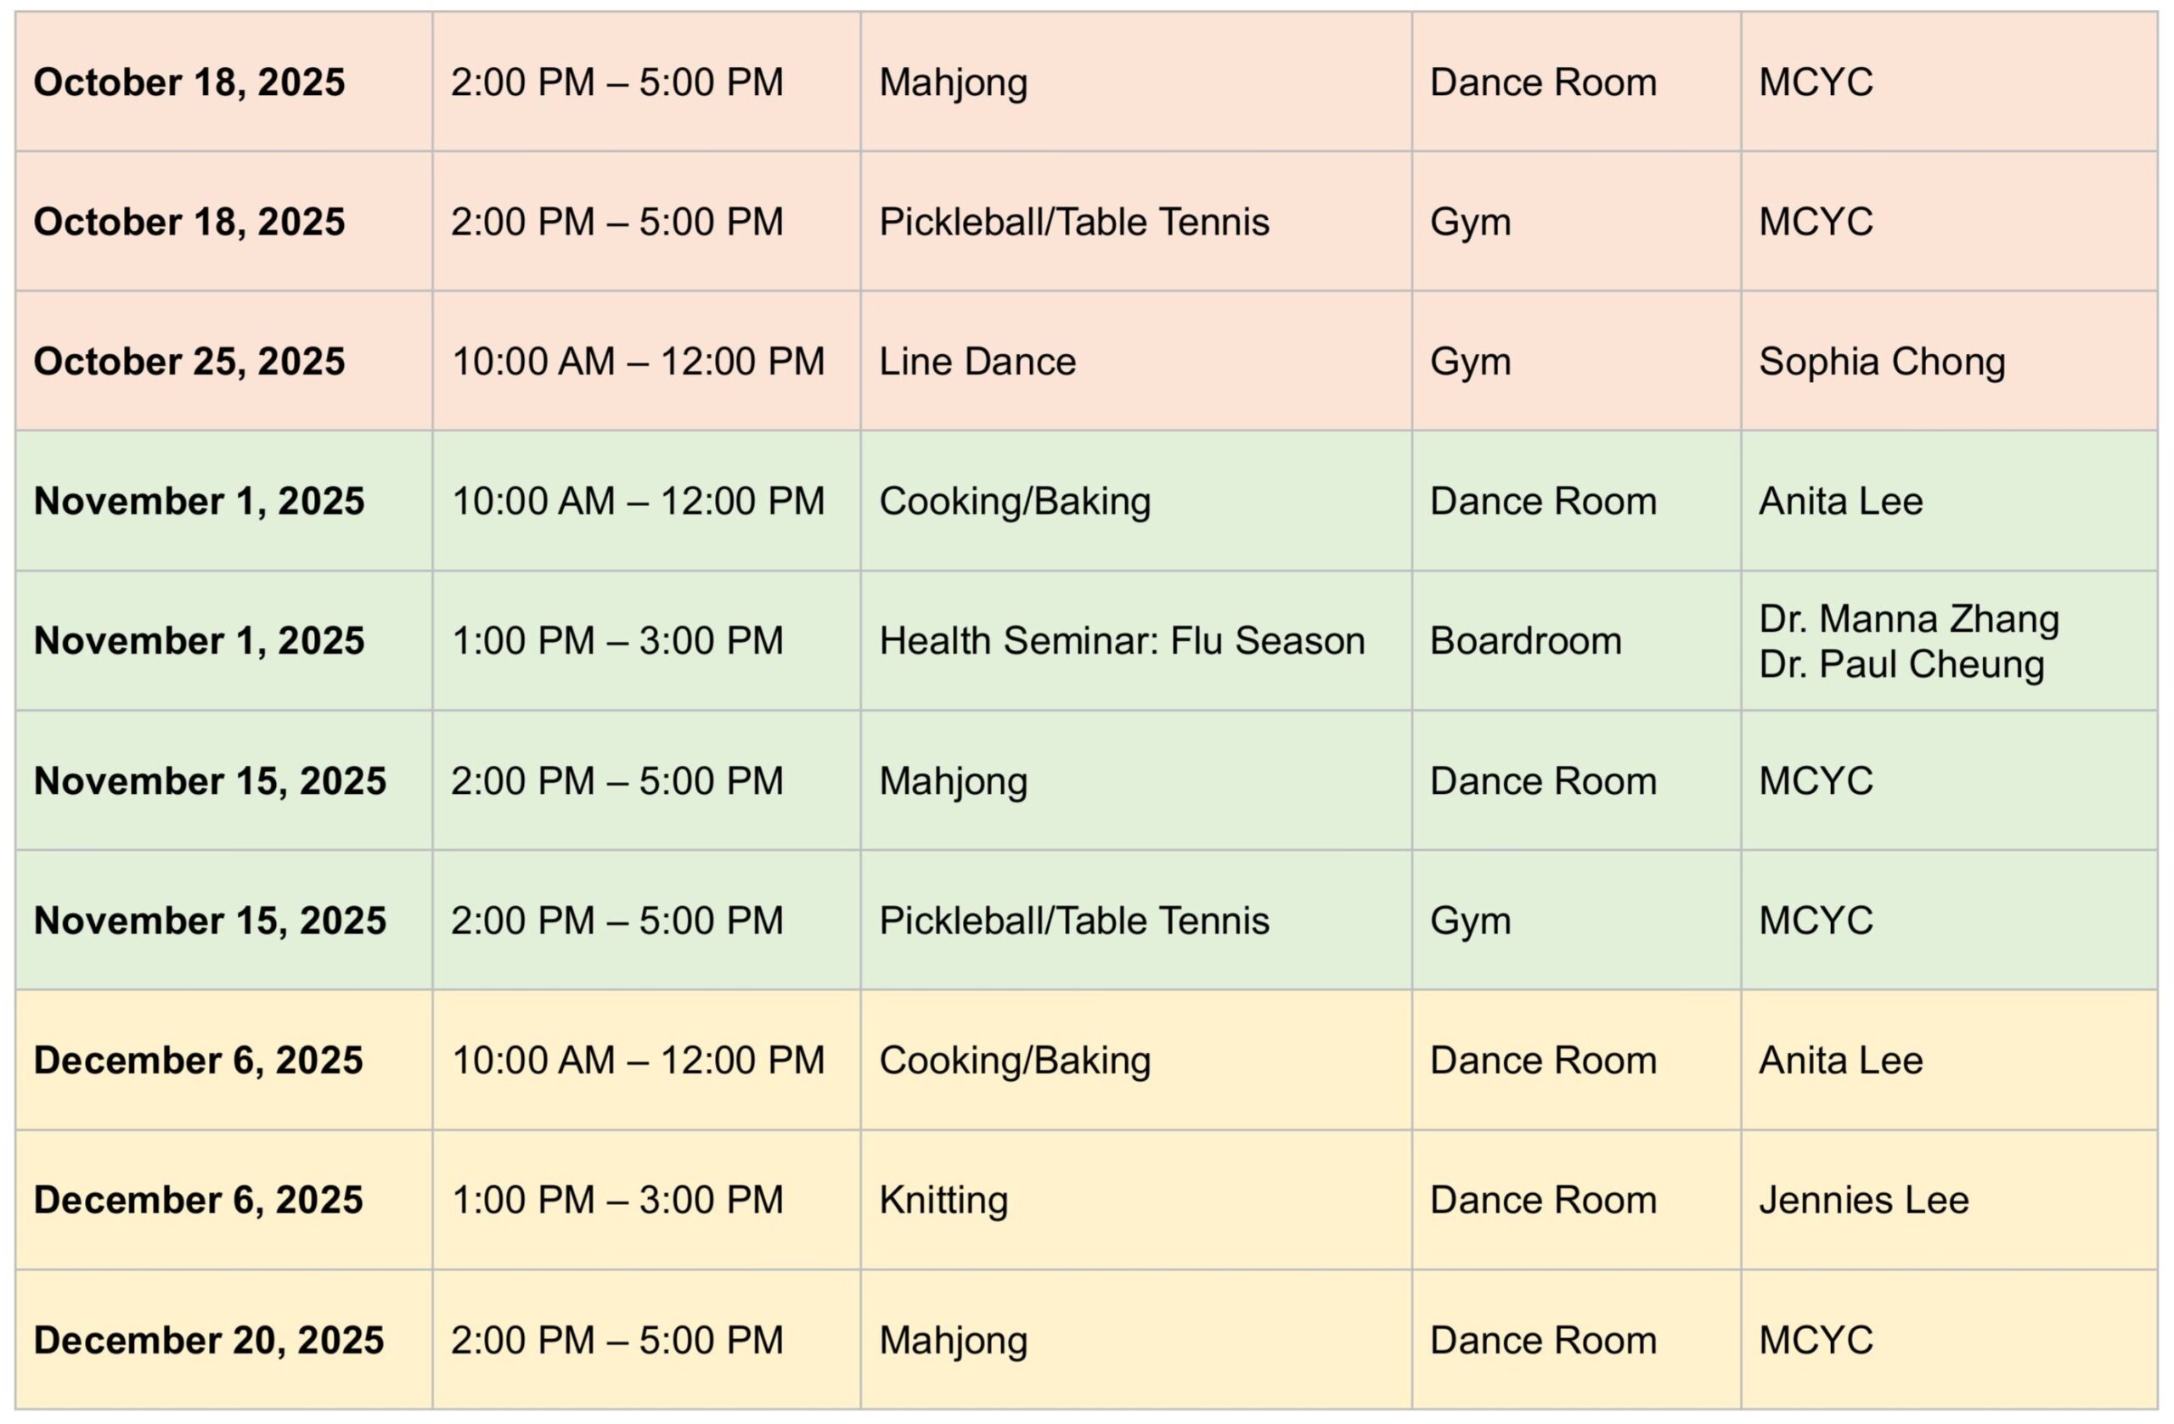Select the December 20, 2025 date cell
Screen dimensions: 2174x1424
pyautogui.click(x=209, y=1340)
